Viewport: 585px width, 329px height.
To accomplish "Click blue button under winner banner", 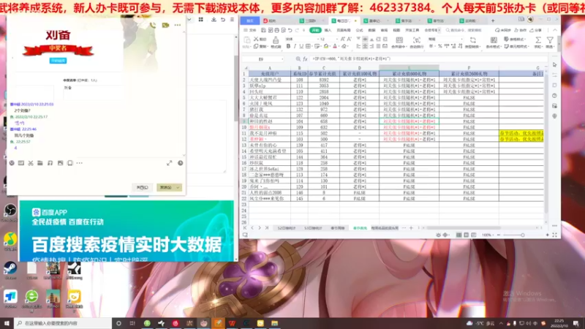I will click(x=58, y=61).
